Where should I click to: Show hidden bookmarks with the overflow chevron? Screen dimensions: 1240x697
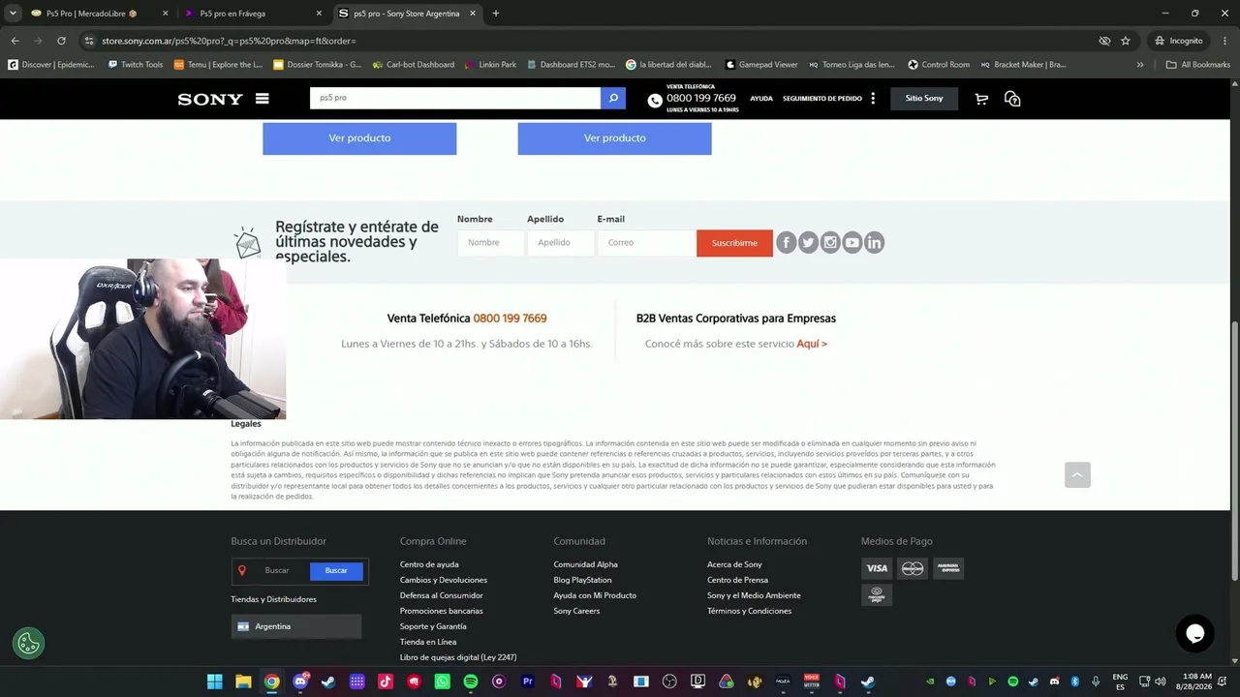1140,65
